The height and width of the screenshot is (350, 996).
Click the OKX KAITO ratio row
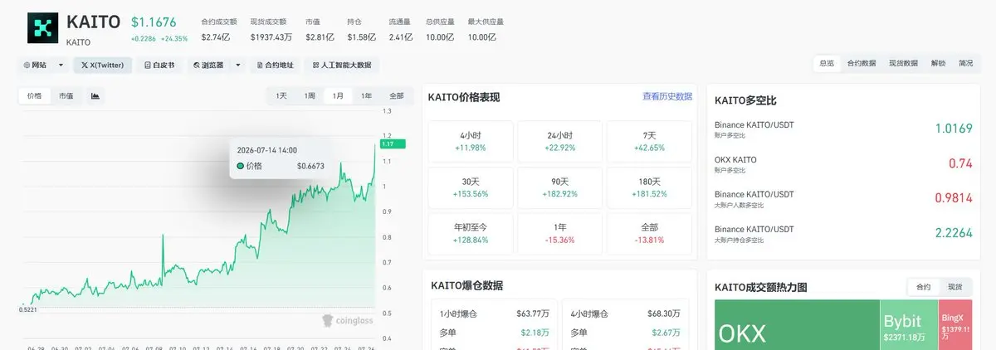coord(843,163)
